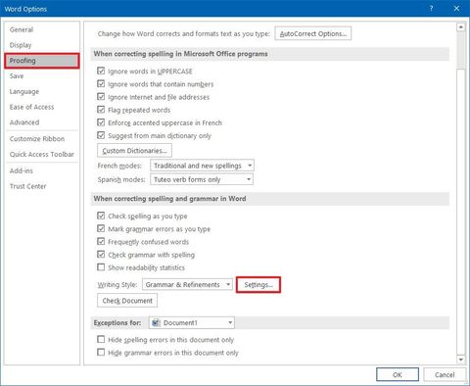The image size is (470, 386).
Task: Click the Word document icon beside Document1
Action: (156, 323)
